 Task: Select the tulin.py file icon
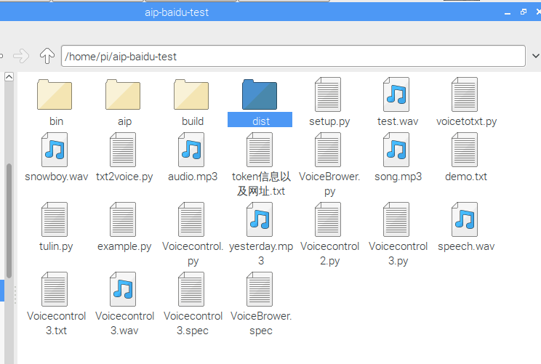point(55,219)
